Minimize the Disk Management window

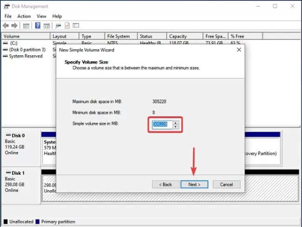click(x=258, y=6)
